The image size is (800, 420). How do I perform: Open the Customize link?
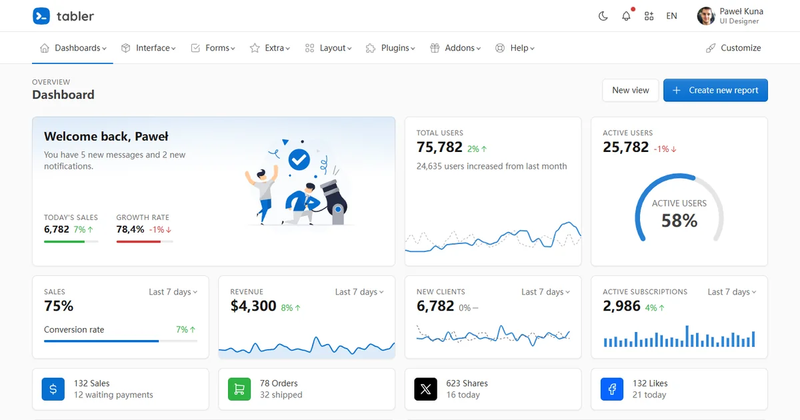click(x=733, y=48)
